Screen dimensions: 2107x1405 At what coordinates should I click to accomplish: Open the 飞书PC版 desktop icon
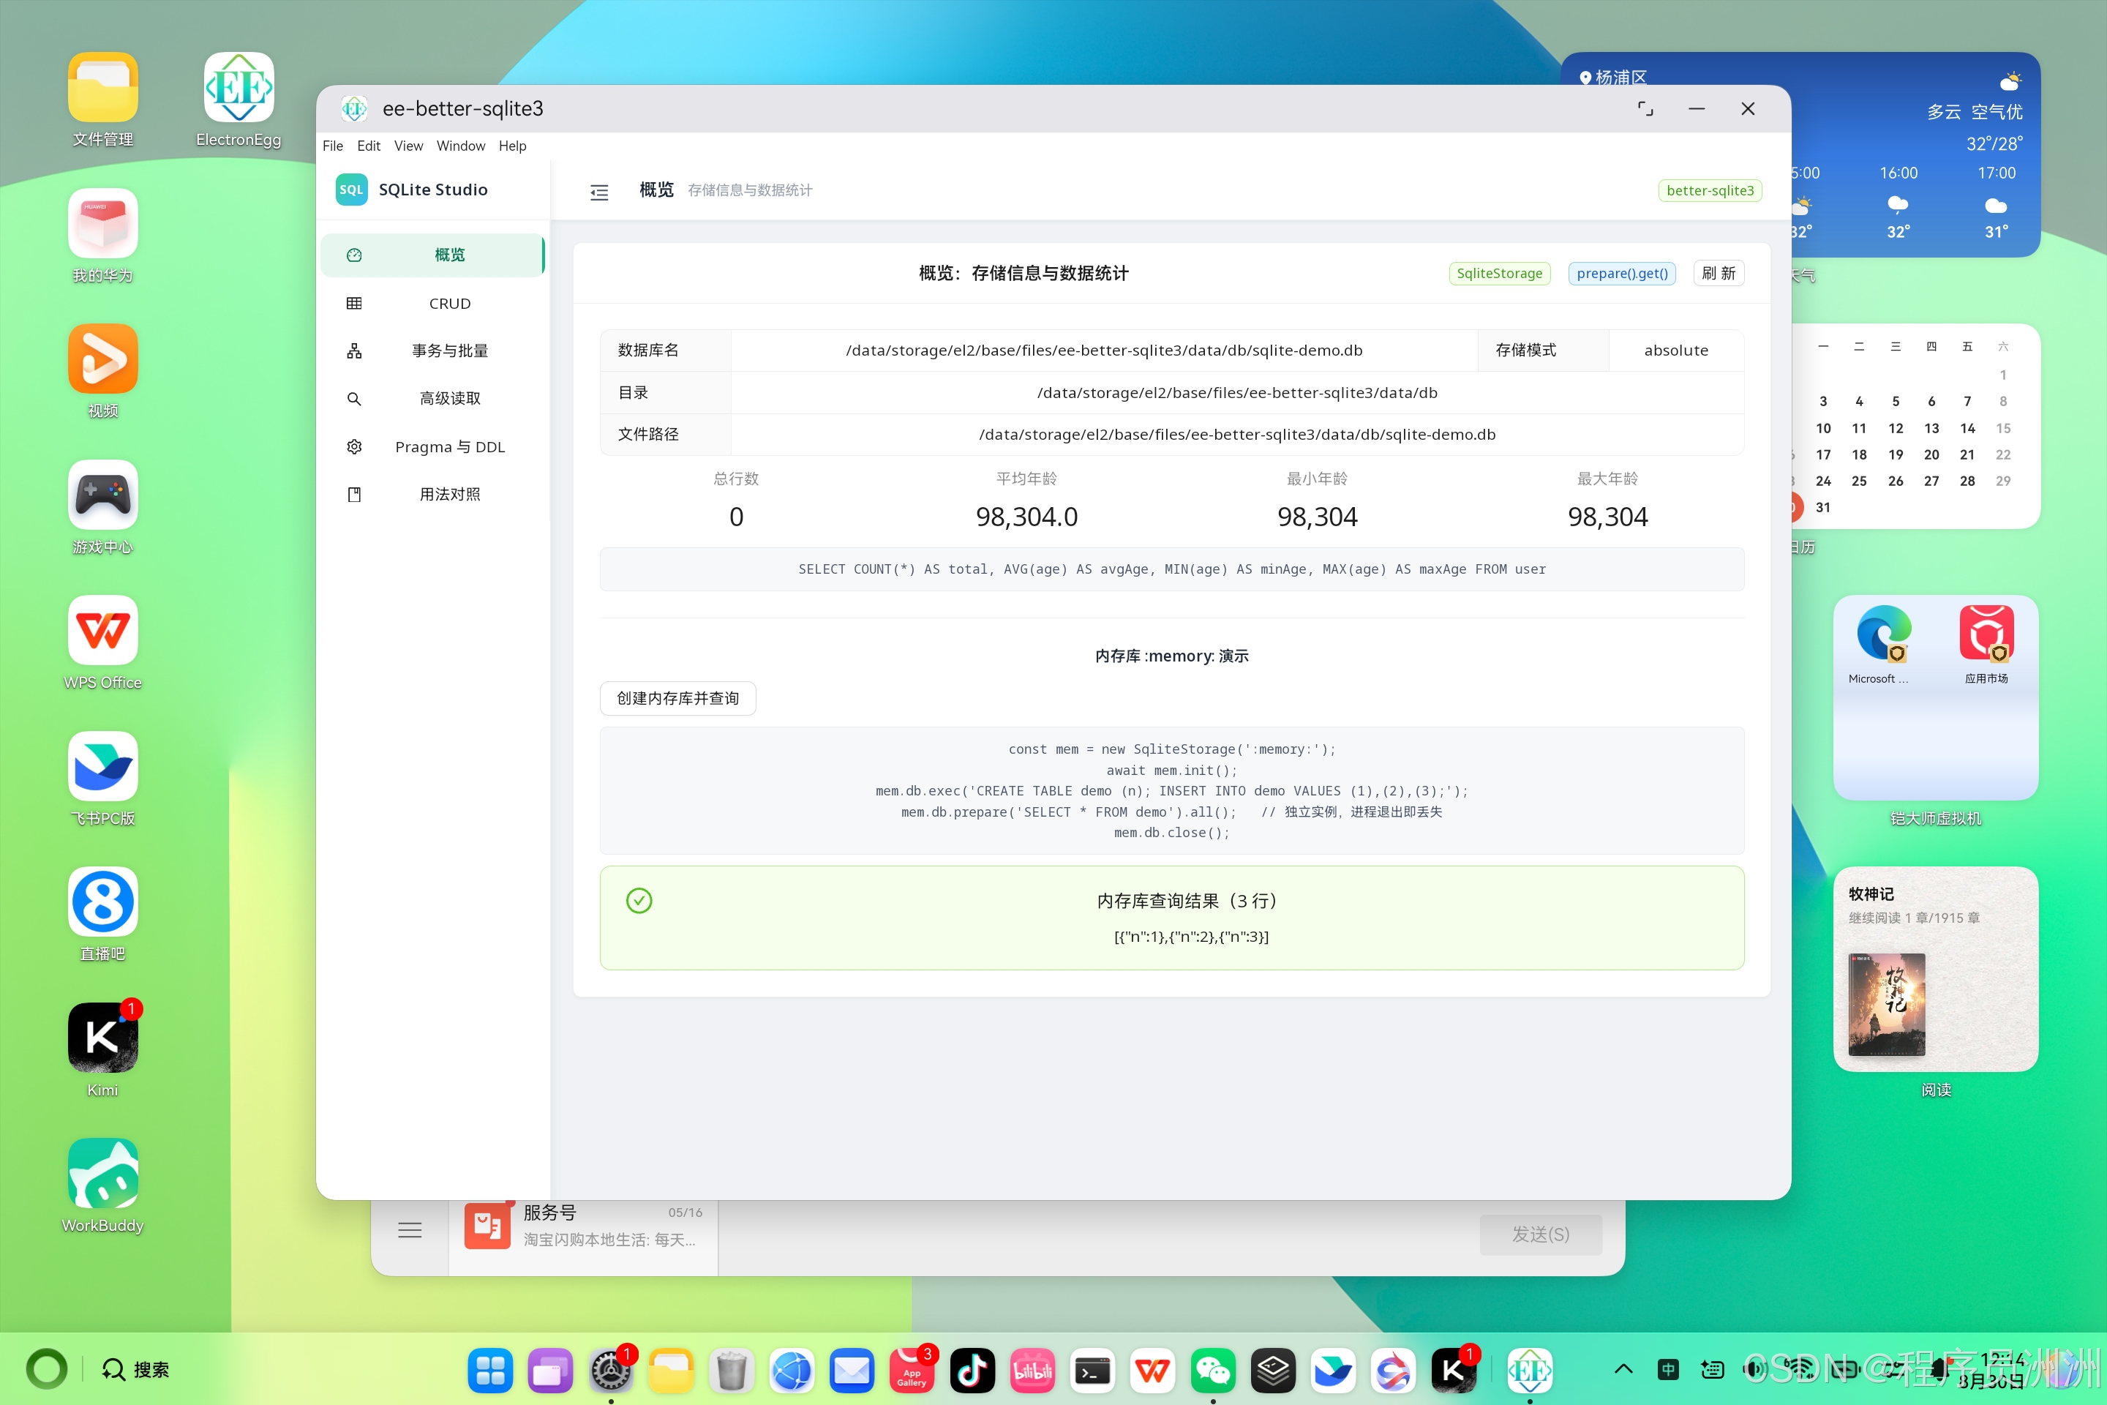point(103,766)
